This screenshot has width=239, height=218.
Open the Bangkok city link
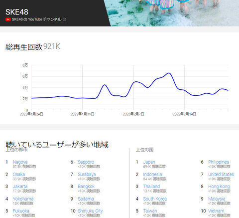pyautogui.click(x=86, y=187)
